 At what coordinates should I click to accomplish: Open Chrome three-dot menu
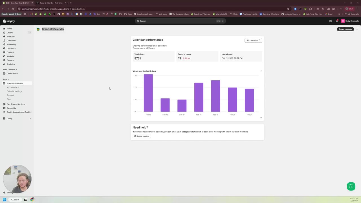[x=358, y=9]
